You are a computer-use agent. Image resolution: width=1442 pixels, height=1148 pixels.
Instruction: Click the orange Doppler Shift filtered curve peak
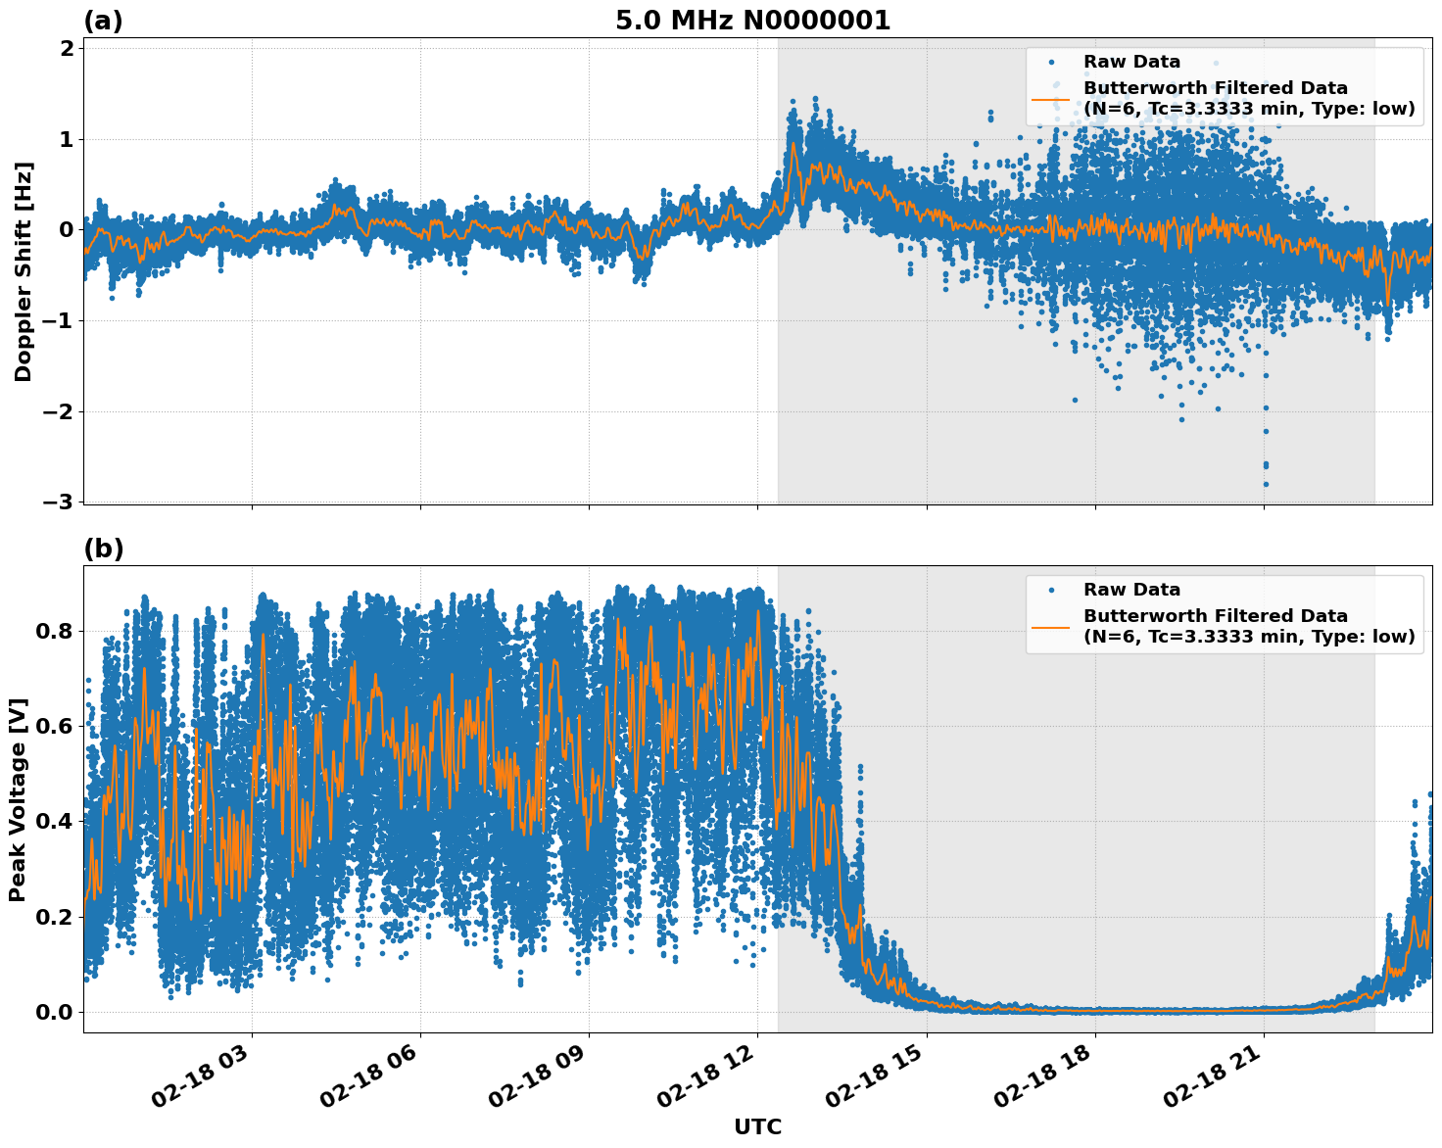click(x=793, y=144)
